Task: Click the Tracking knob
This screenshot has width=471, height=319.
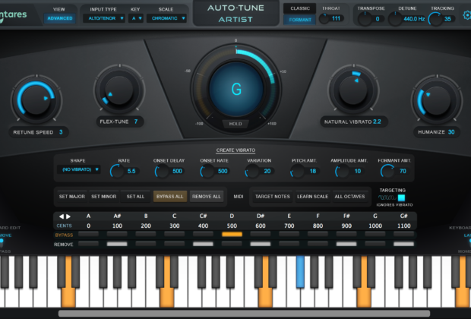Action: pos(435,19)
